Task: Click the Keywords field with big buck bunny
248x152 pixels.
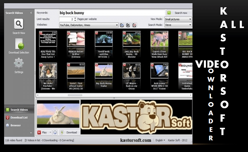Action: click(112, 13)
